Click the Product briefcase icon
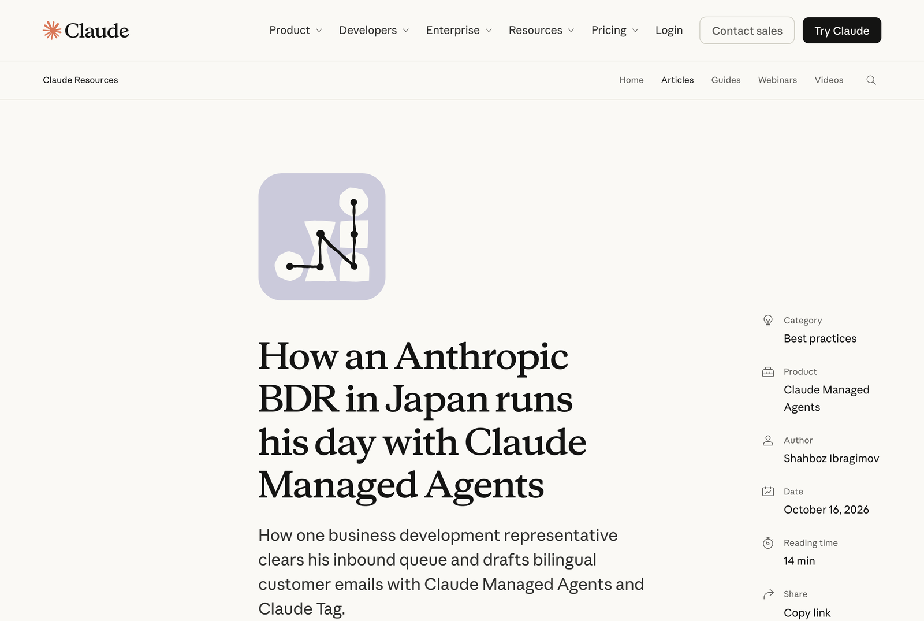This screenshot has height=621, width=924. (768, 372)
